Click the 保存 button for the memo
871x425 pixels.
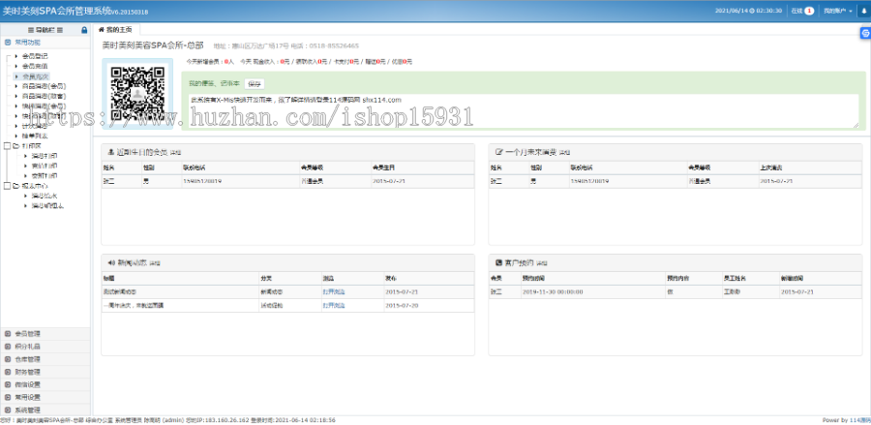255,84
